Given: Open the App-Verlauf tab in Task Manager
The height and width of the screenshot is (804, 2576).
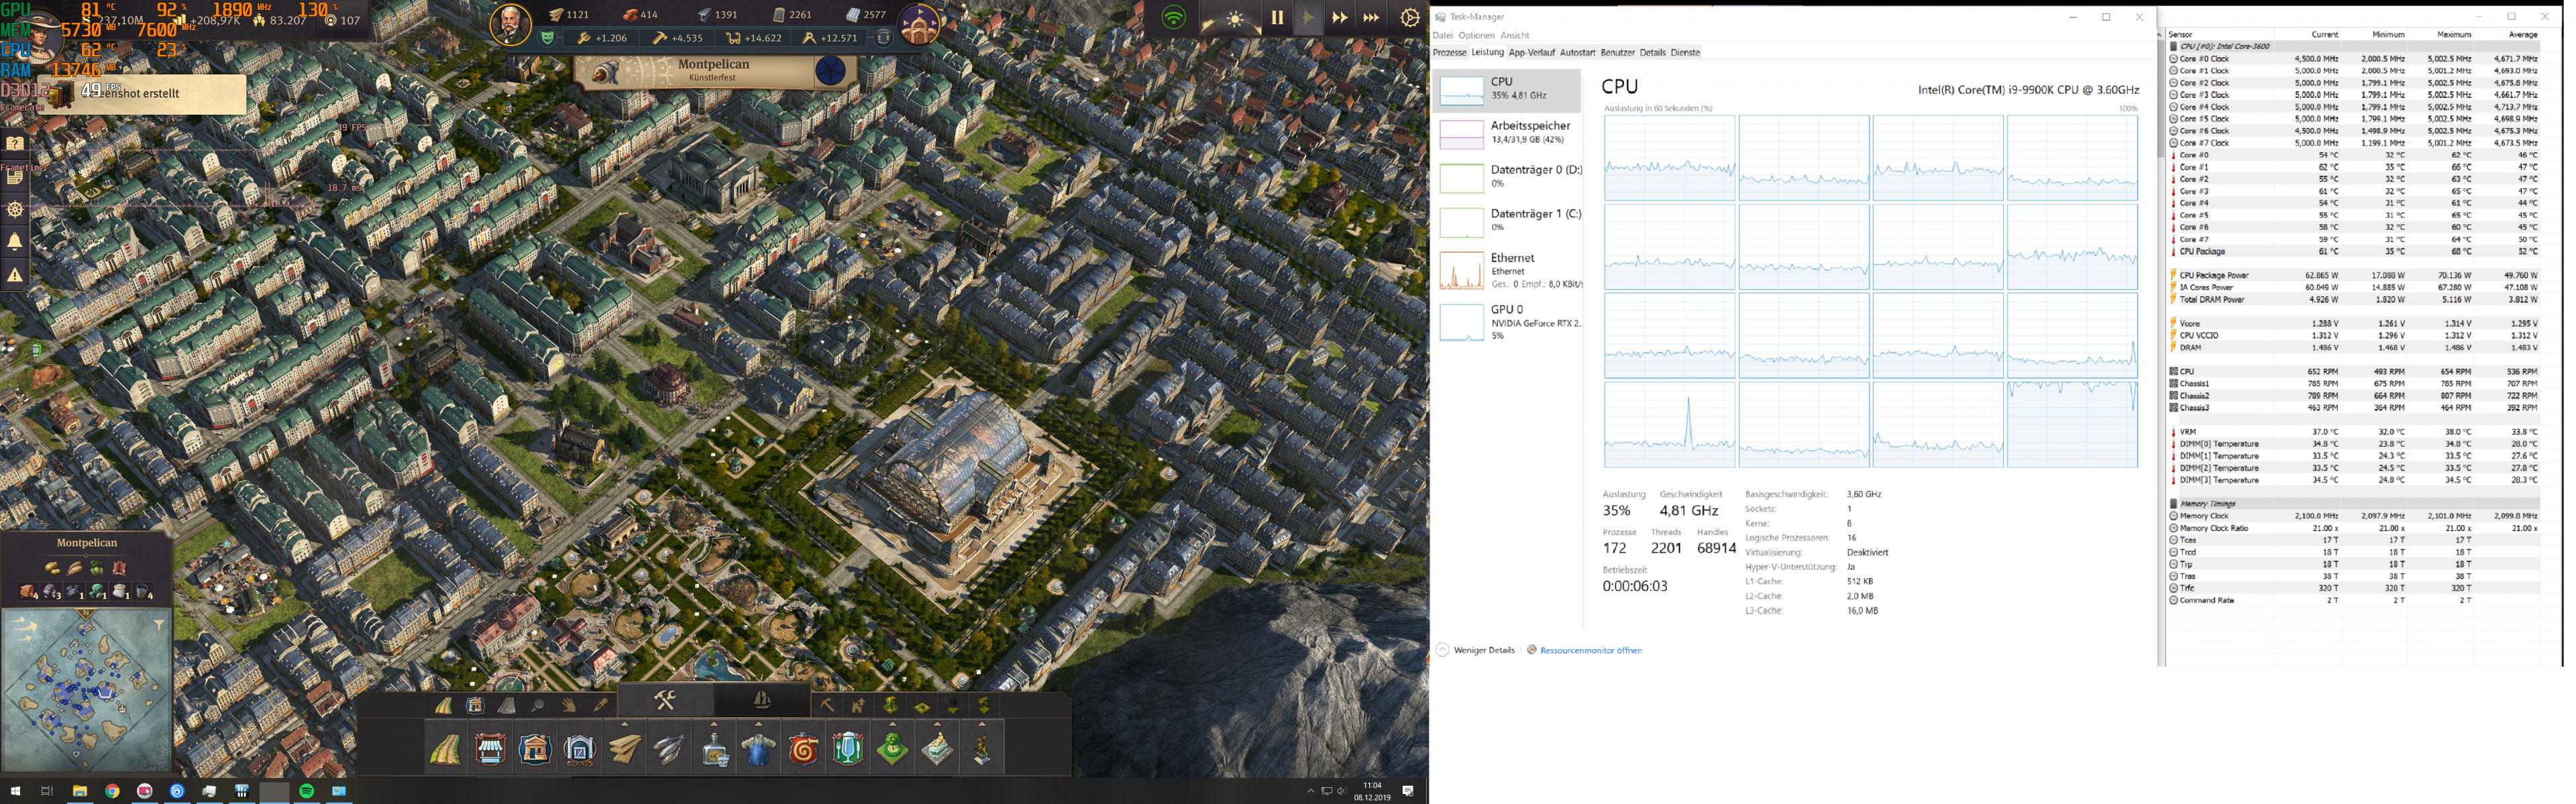Looking at the screenshot, I should [1531, 53].
